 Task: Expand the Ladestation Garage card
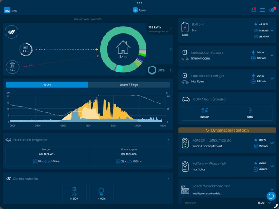pyautogui.click(x=272, y=79)
